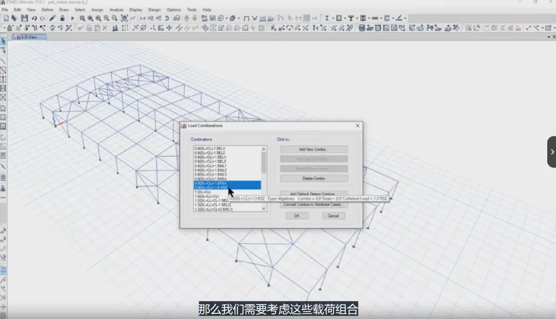Click the Delete Combo button
556x319 pixels.
click(314, 179)
